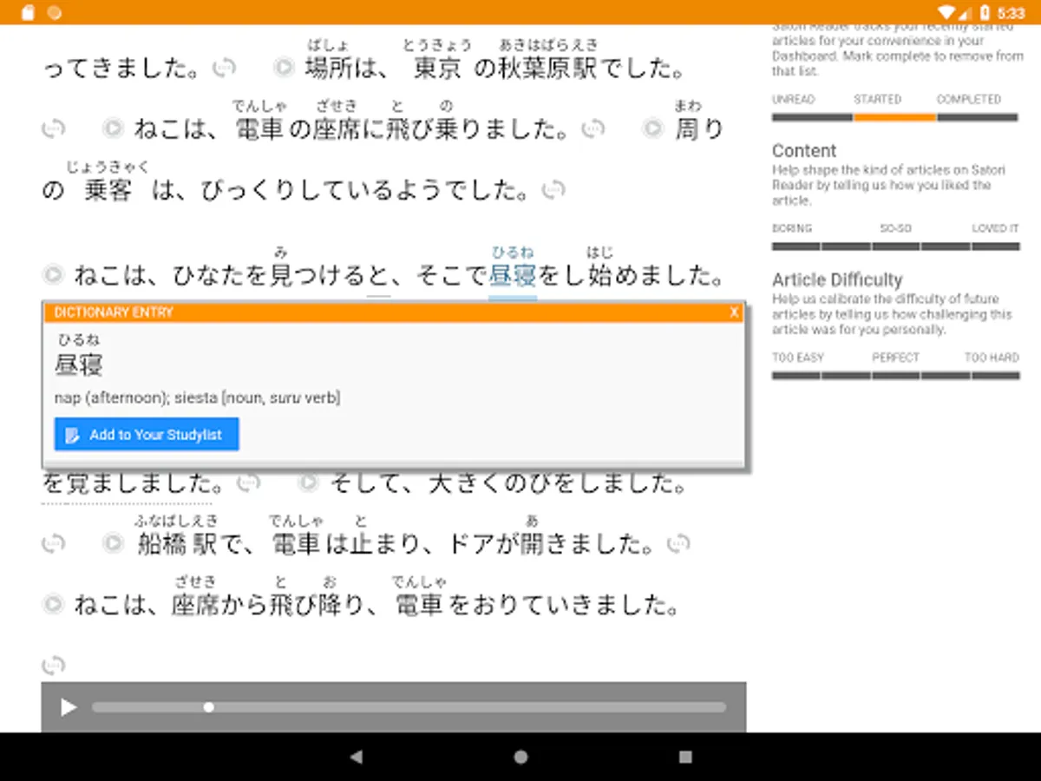Play audio for the ひなた sentence
Viewport: 1041px width, 781px height.
pyautogui.click(x=53, y=276)
